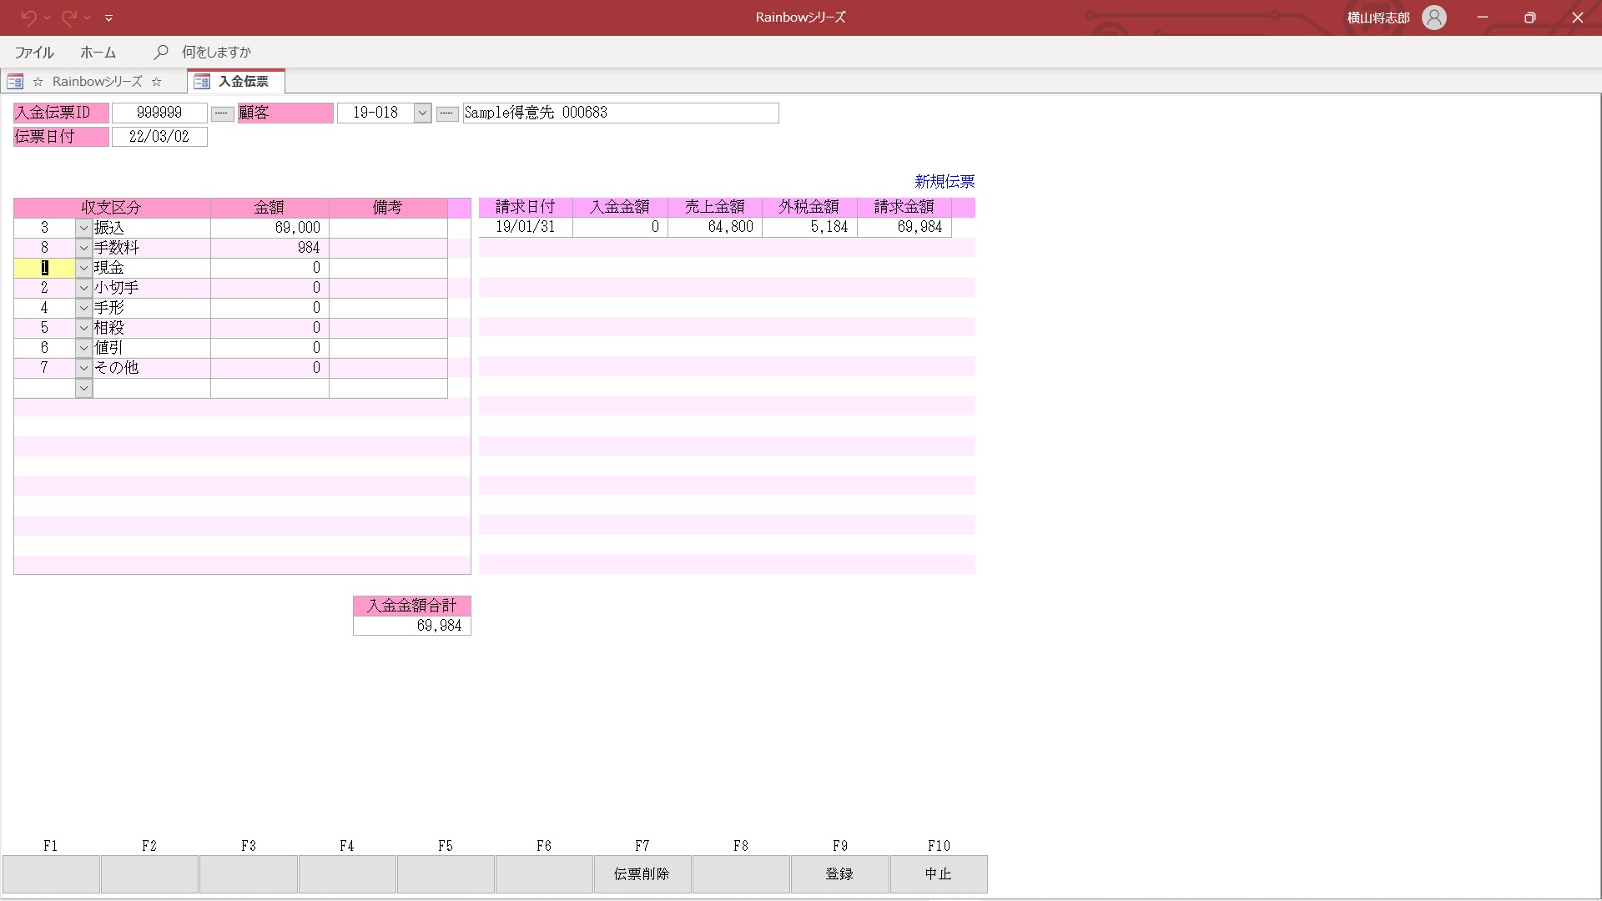
Task: Click the 中止 F10 button
Action: click(x=938, y=873)
